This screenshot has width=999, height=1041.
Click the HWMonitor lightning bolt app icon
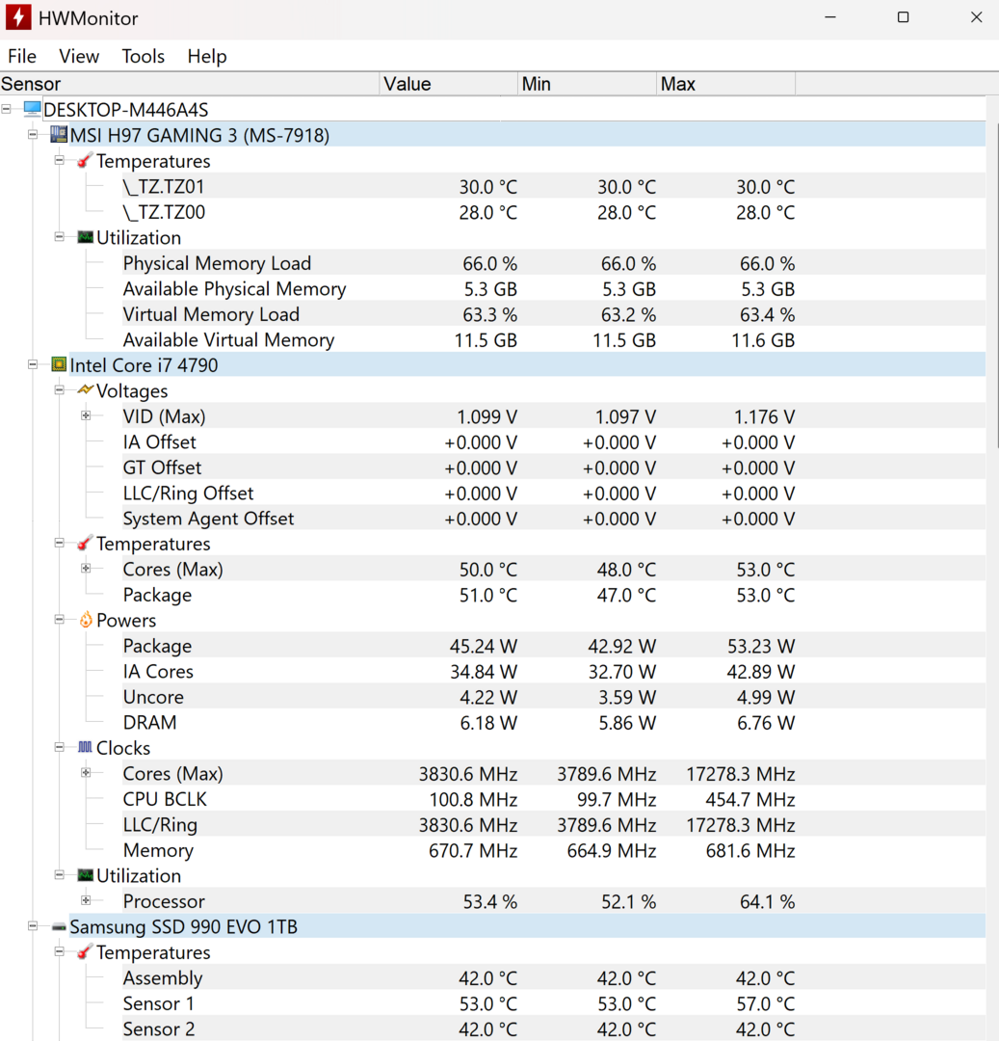point(18,17)
